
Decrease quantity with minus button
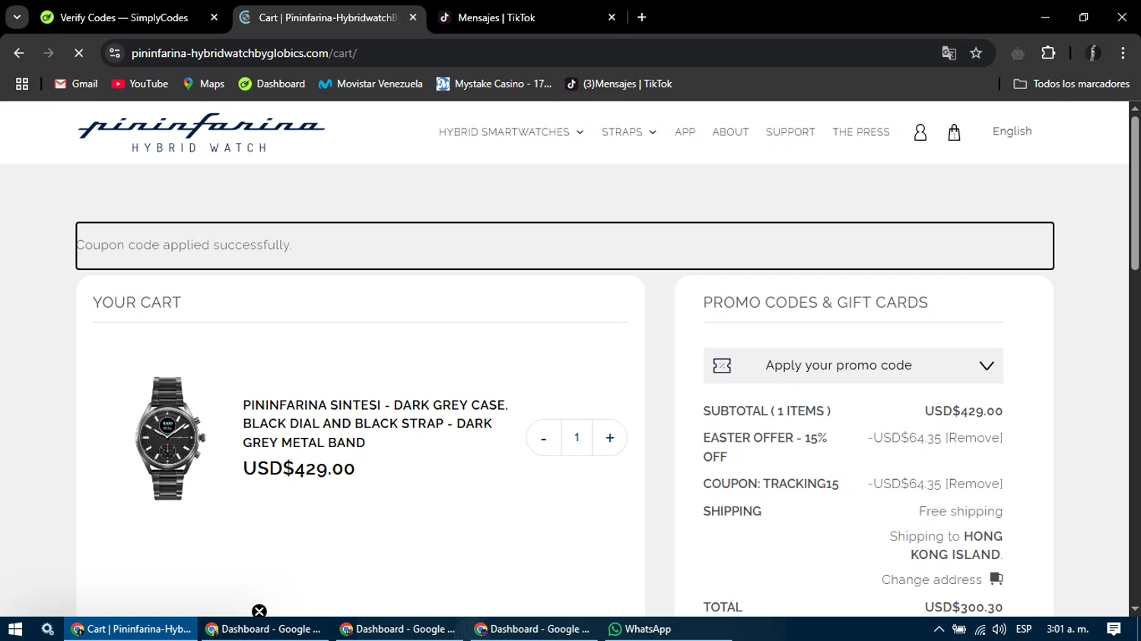point(543,438)
